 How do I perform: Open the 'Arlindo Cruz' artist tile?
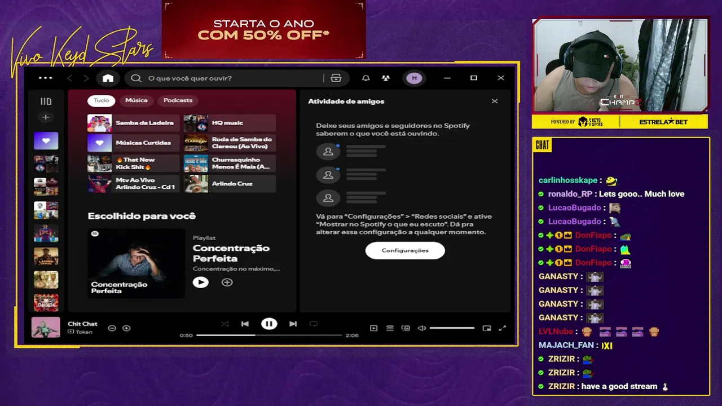pyautogui.click(x=230, y=184)
